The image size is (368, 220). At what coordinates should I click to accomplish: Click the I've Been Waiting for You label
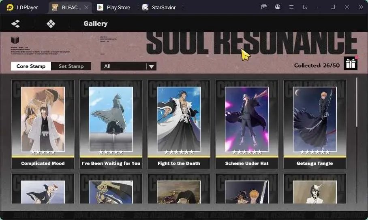pos(111,163)
